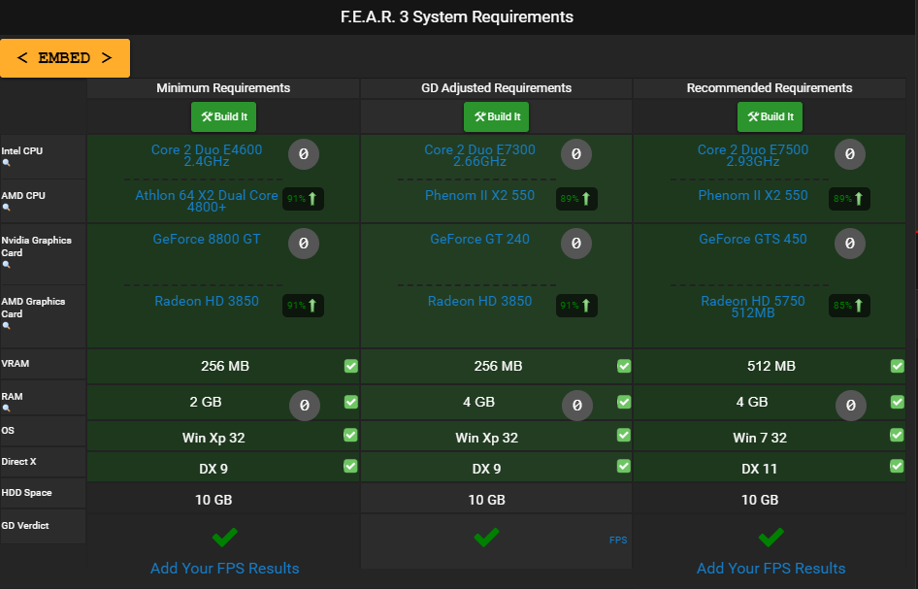Click the magnifier under AMD Graphics Card
Screen dimensions: 918x589
pyautogui.click(x=6, y=326)
